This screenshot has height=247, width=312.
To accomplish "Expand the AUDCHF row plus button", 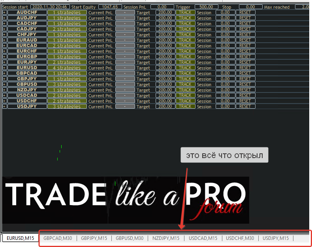I will pos(4,13).
